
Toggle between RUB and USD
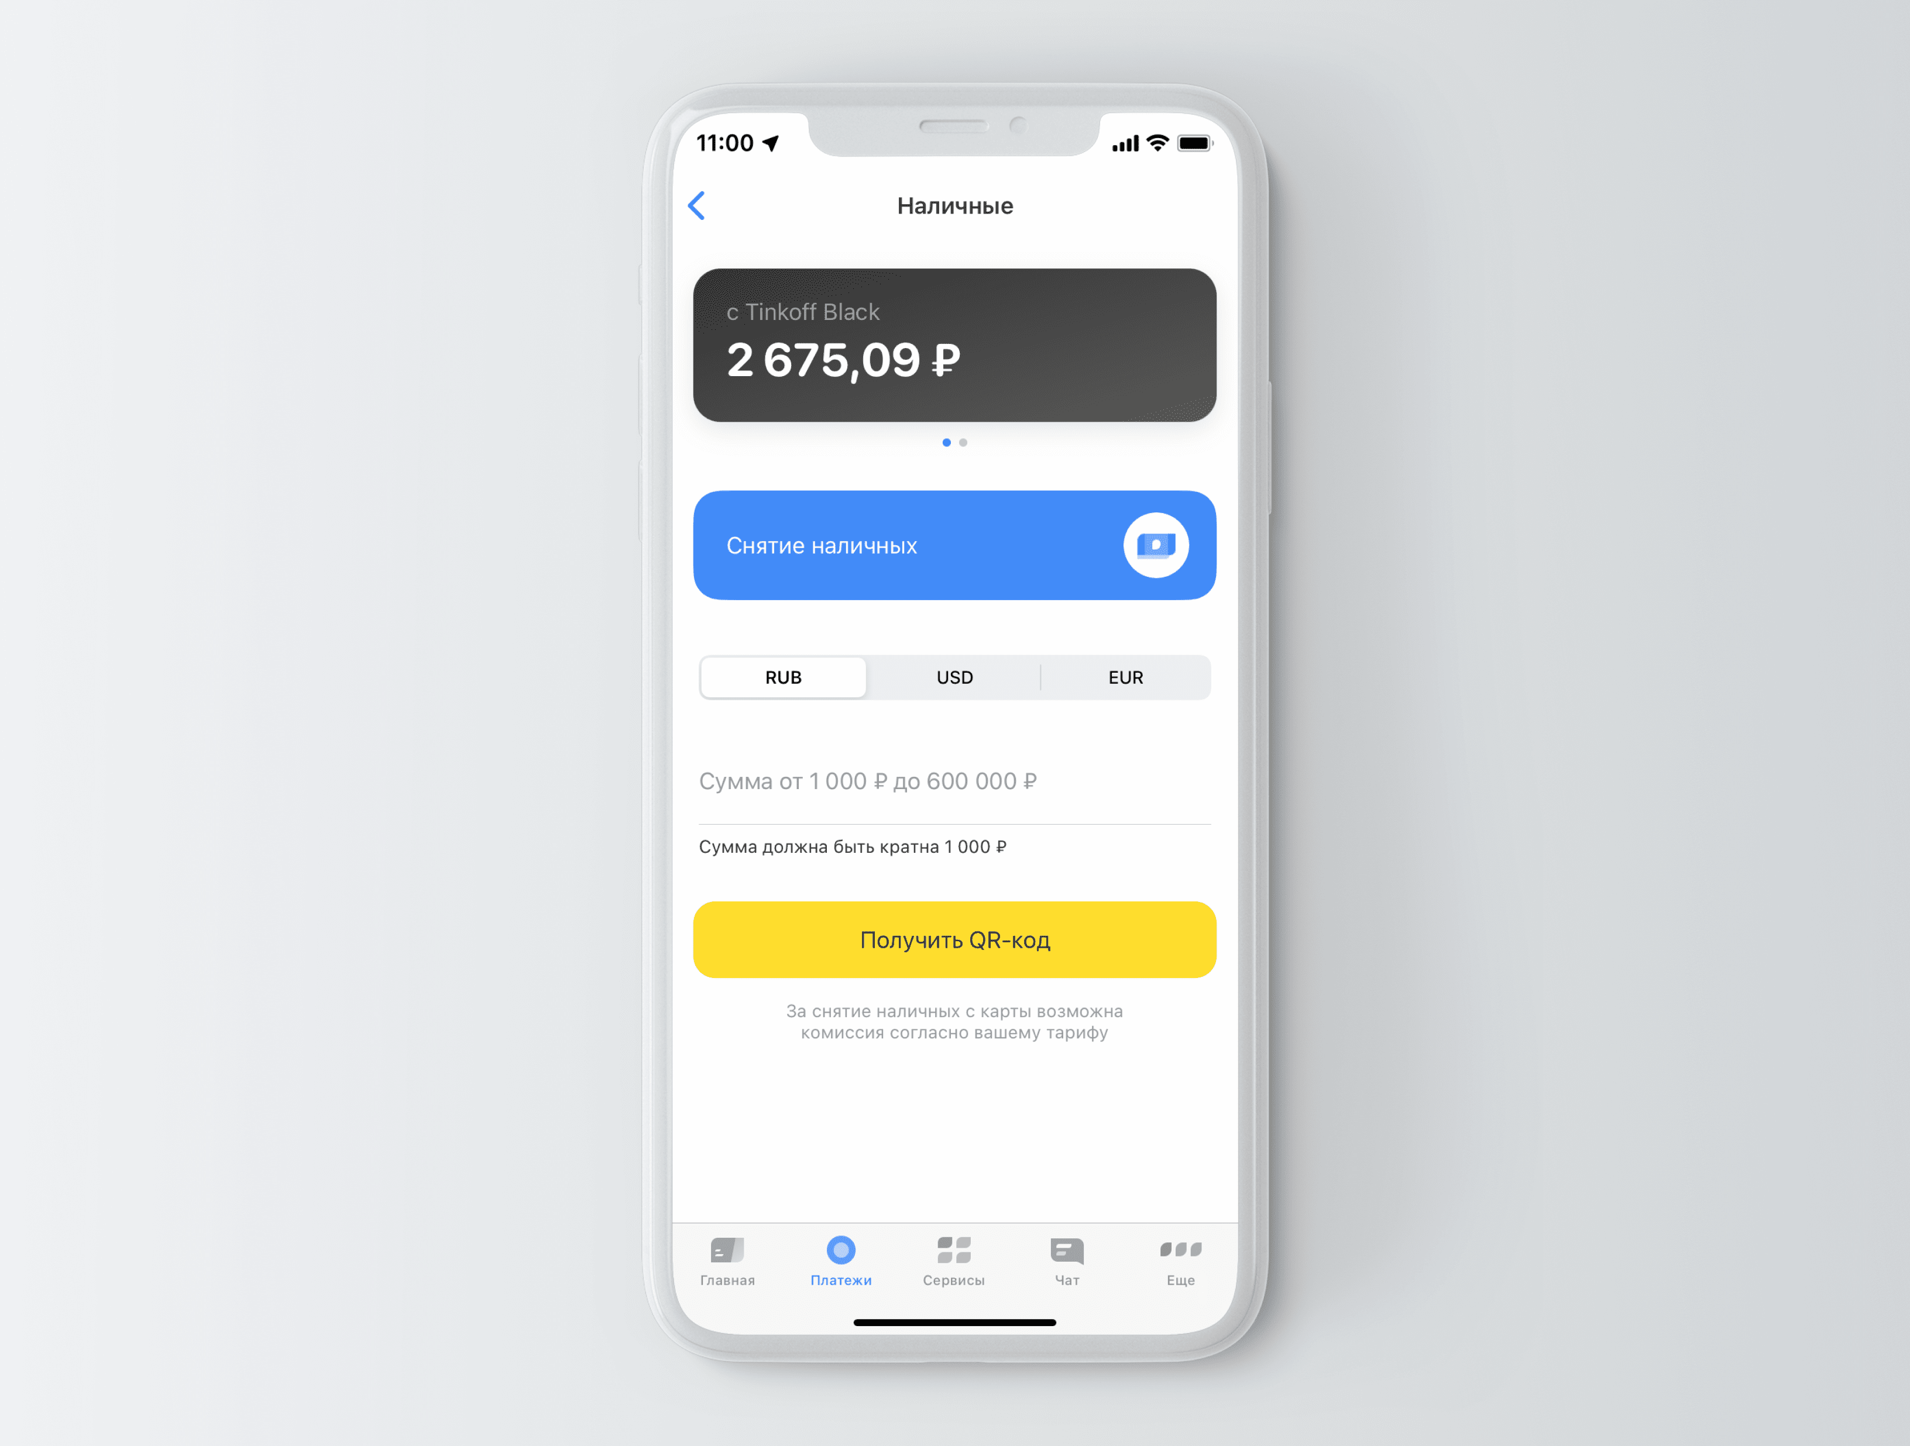(x=954, y=677)
